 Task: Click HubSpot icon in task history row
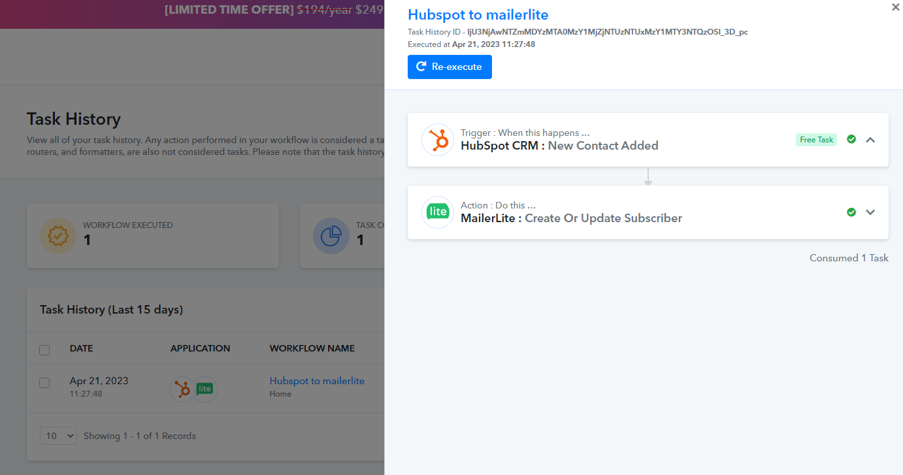coord(182,389)
